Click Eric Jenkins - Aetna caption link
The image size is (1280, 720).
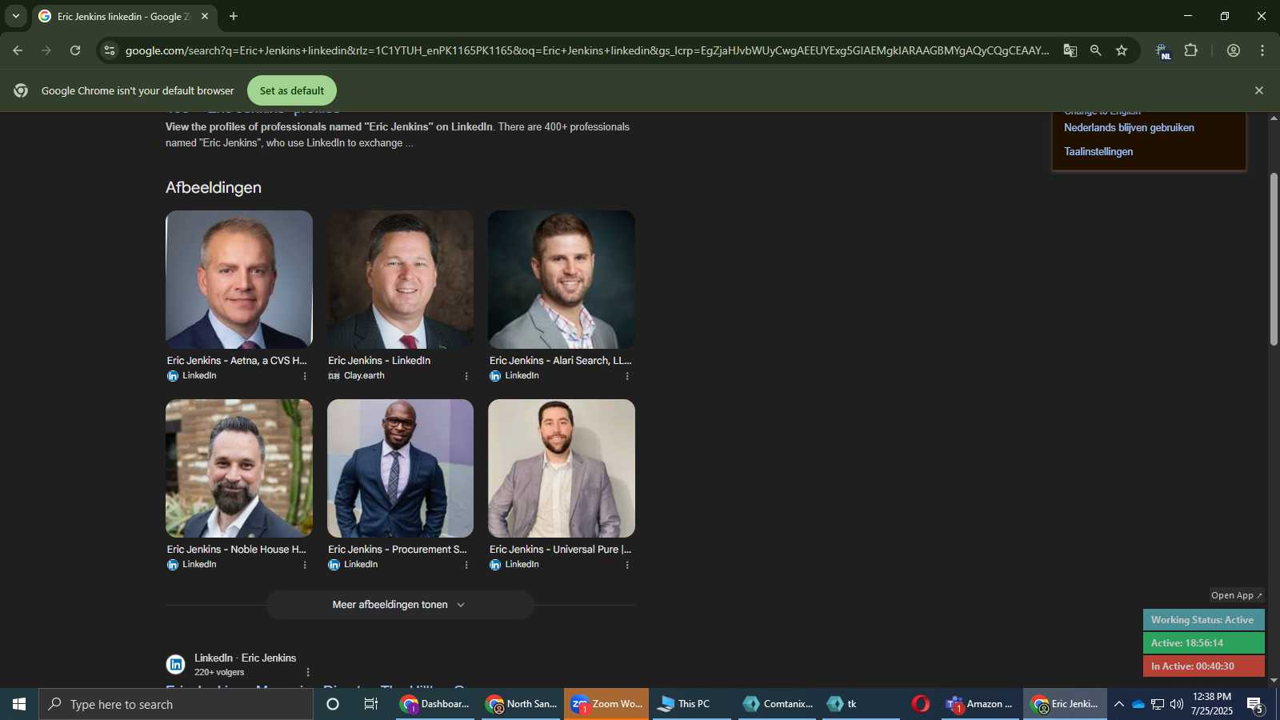click(237, 361)
